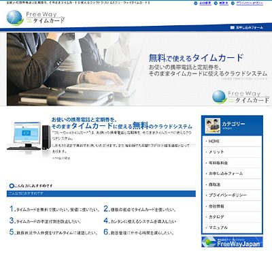Screen dimensions: 272x254
Task: Open the 商取法 link in the top header
Action: [224, 3]
